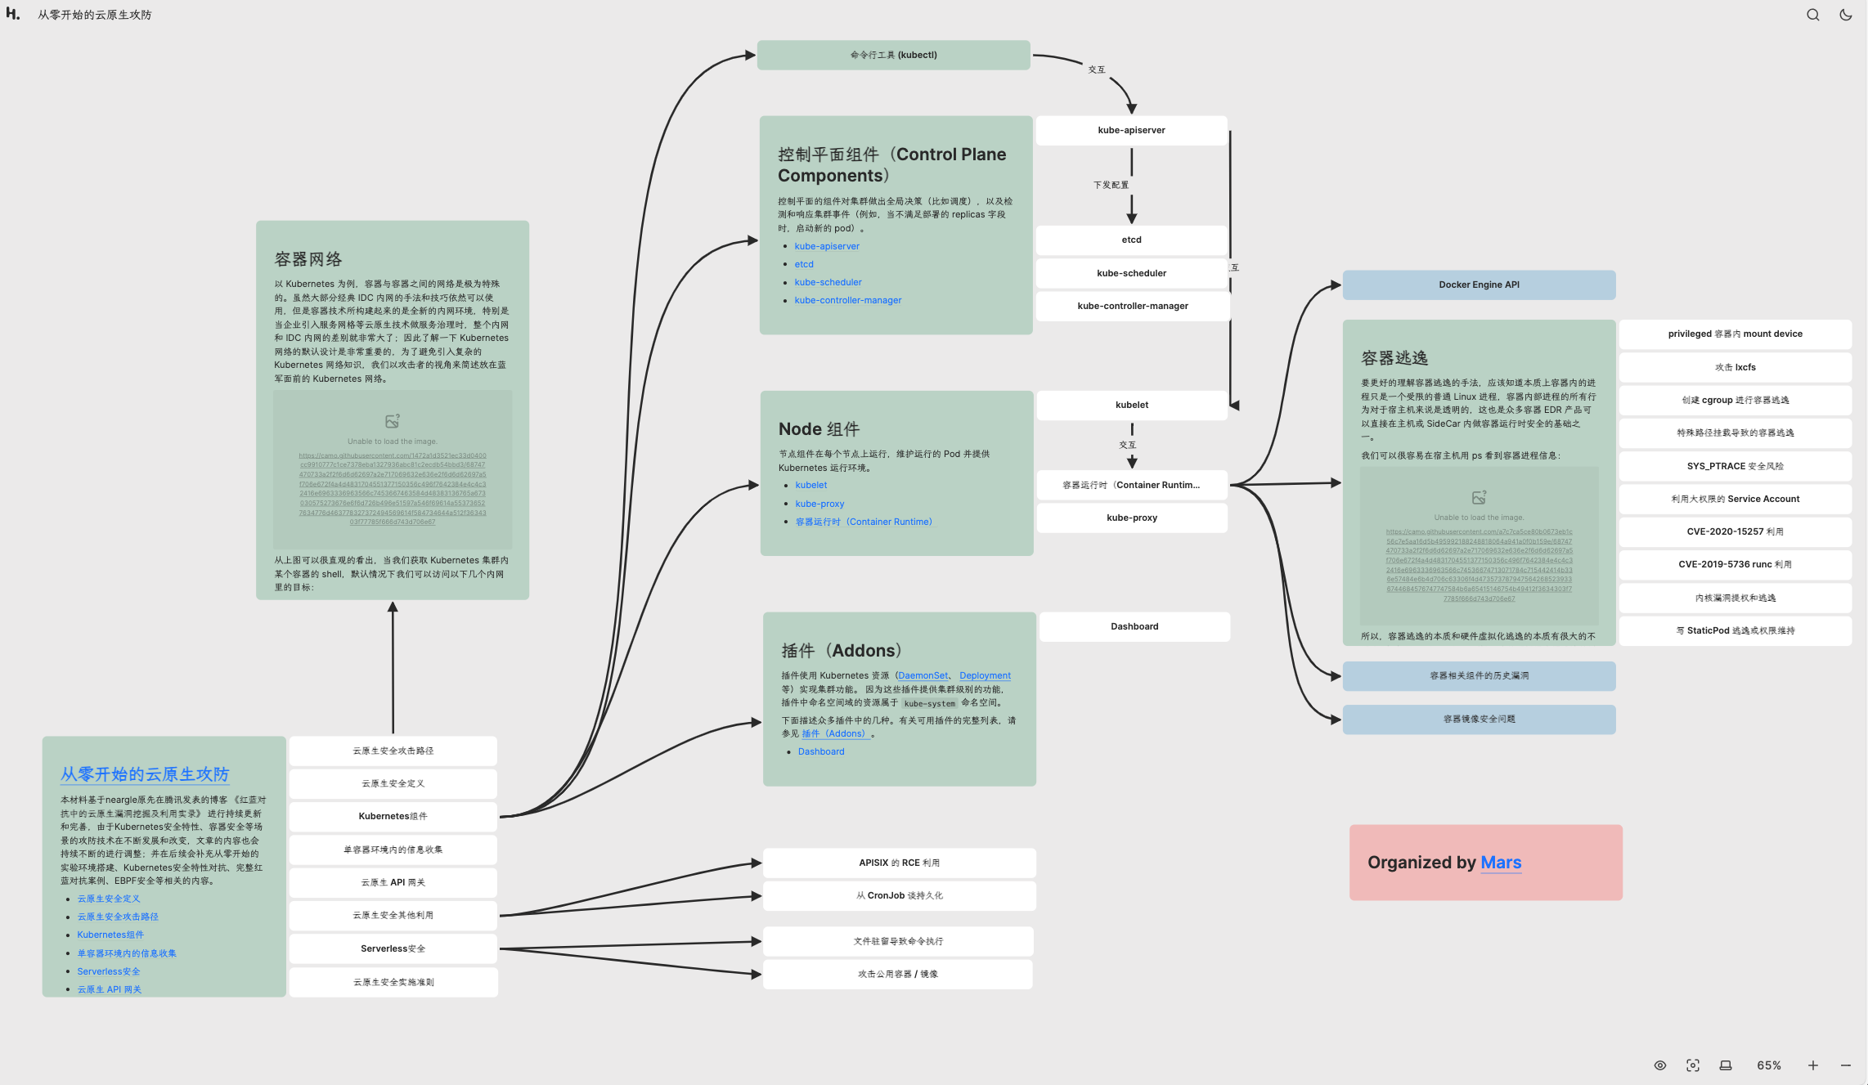Select 云原生安全其他利用 node
Screen dimensions: 1868x1085
[393, 915]
